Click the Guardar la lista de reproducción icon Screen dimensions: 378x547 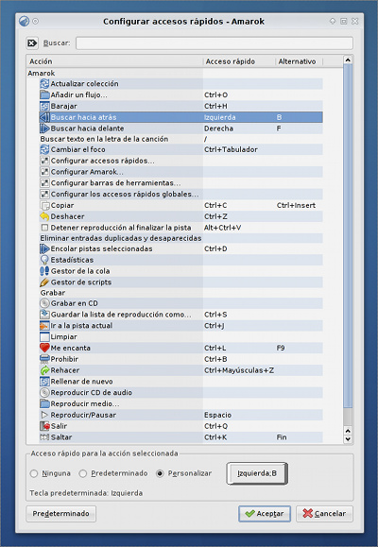point(44,315)
